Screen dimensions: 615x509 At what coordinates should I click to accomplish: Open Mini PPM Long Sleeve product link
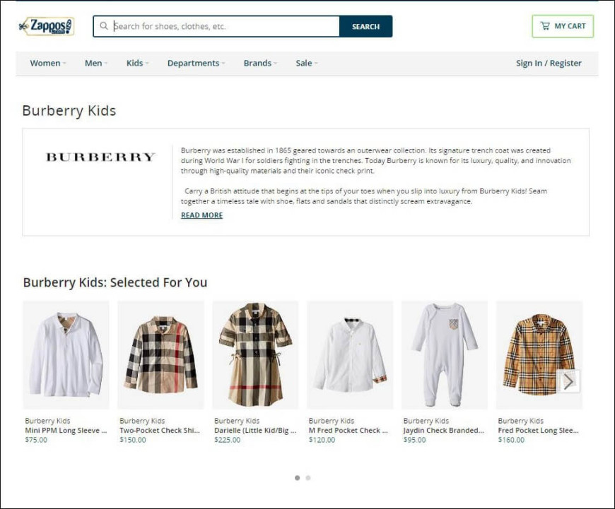pos(66,430)
